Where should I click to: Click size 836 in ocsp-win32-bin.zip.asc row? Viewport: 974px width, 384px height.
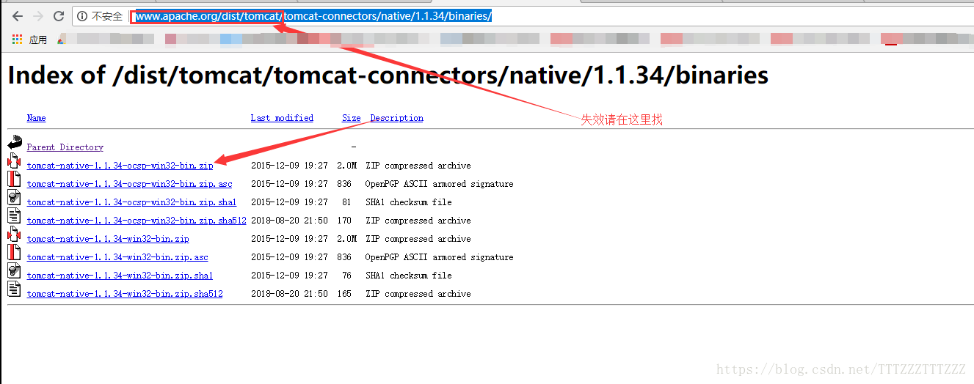point(344,184)
